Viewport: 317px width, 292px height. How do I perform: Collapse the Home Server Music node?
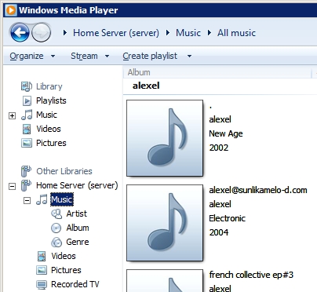click(27, 200)
